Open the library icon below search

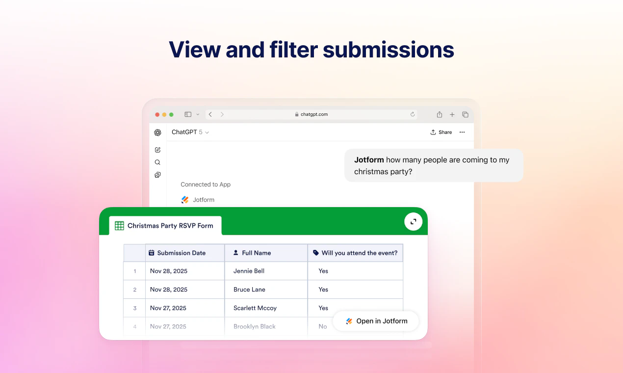tap(157, 175)
